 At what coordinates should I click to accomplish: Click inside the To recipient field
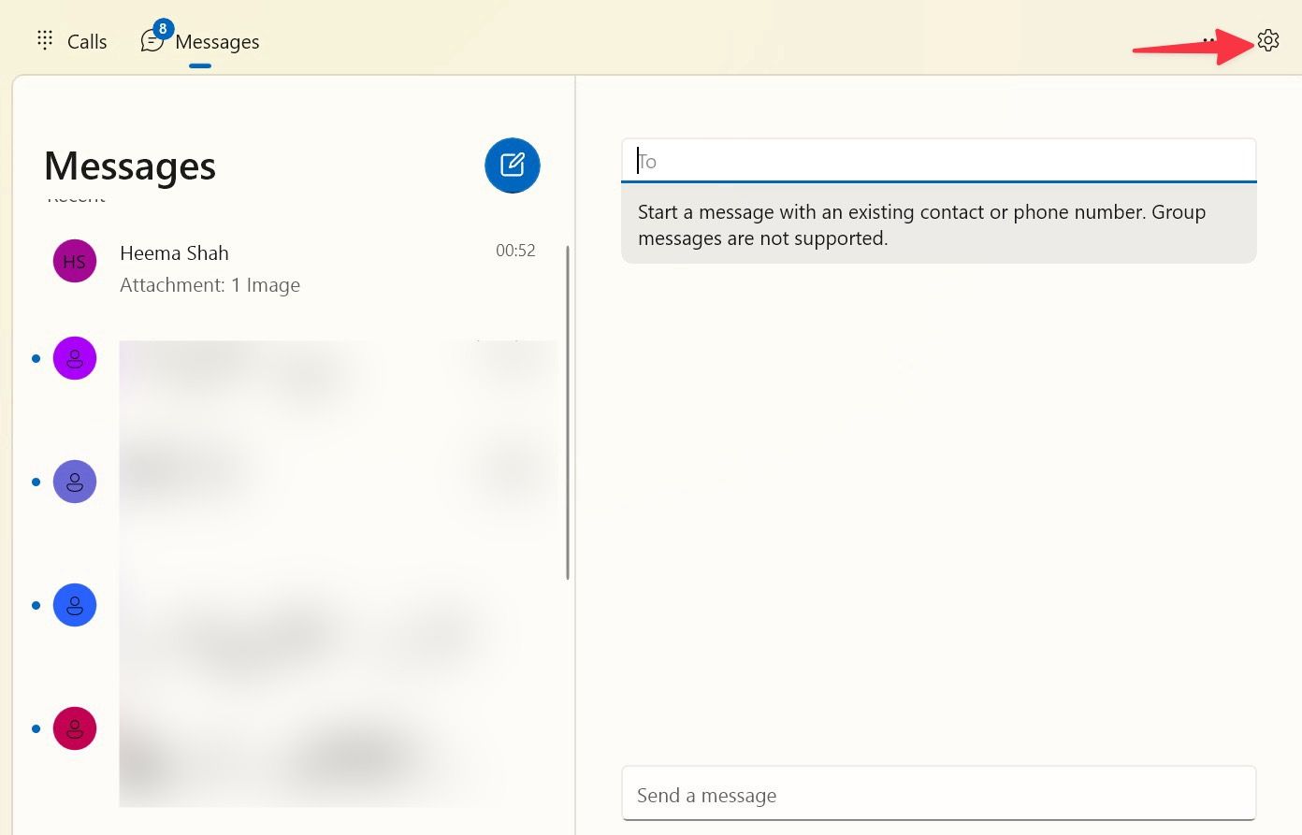coord(938,160)
